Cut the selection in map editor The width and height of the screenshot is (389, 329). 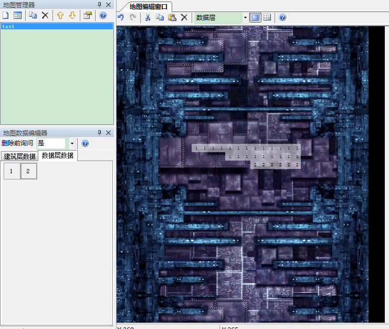click(148, 17)
